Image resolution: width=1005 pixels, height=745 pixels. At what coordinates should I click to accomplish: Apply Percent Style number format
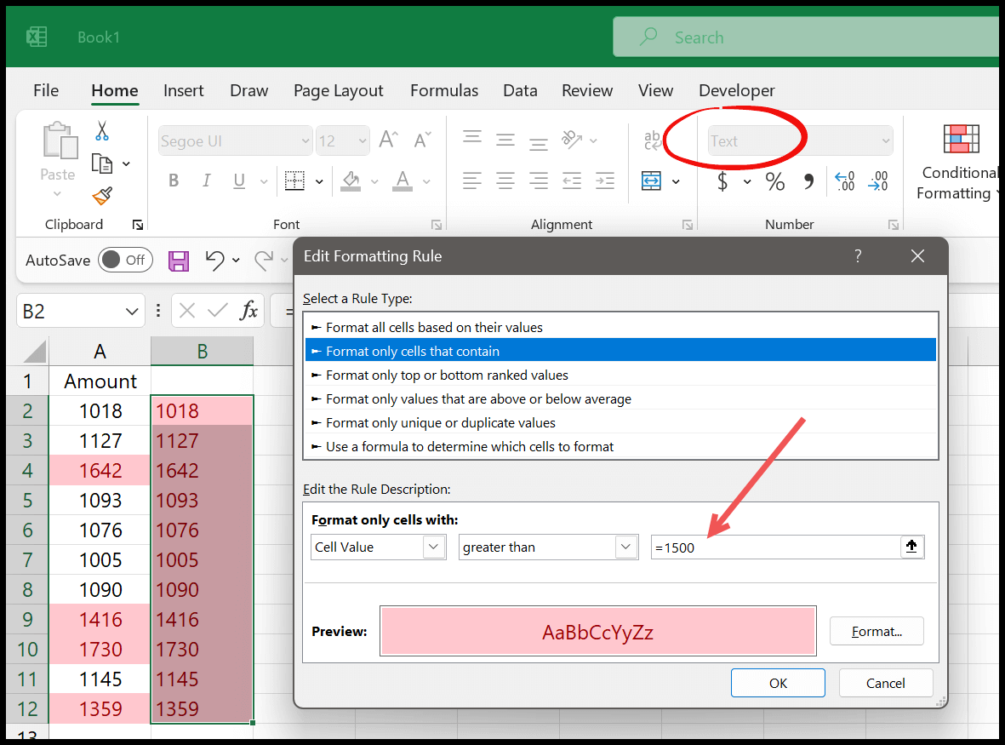click(x=774, y=181)
